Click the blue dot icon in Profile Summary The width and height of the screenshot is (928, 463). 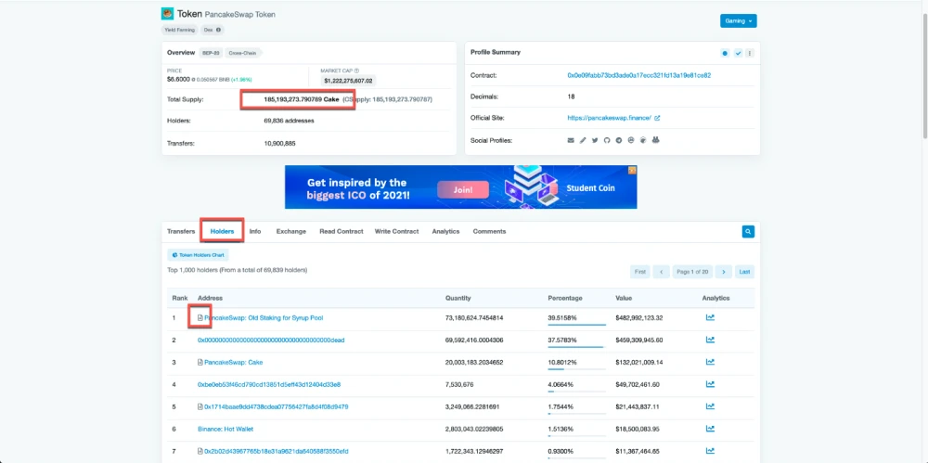[725, 53]
